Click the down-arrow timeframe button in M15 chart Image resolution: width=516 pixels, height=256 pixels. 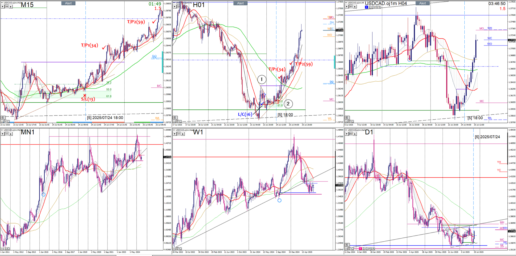[x=3, y=7]
